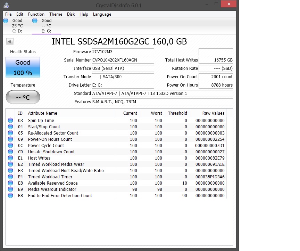Close the CrystalDiskInfo window
300x251 pixels.
(x=228, y=4)
